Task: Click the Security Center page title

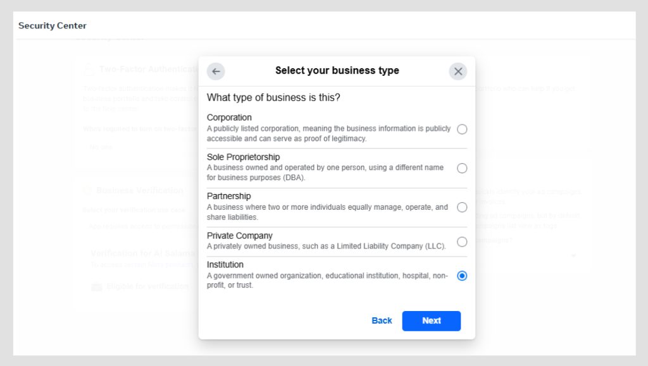Action: point(53,26)
